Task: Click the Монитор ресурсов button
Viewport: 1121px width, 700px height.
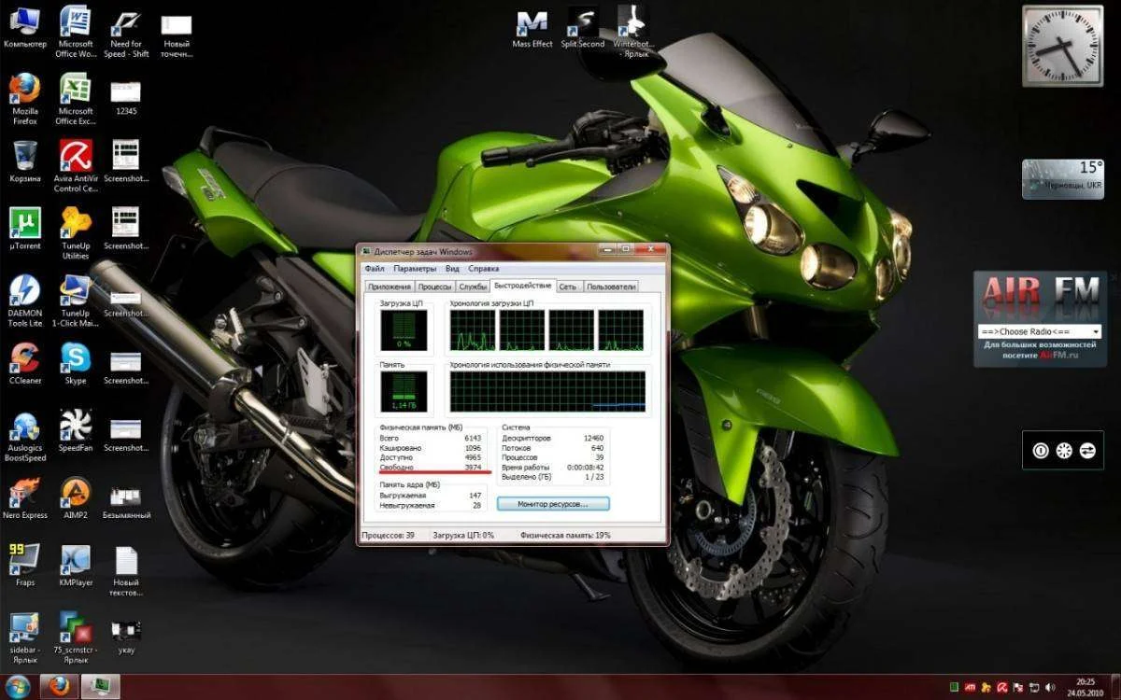Action: (x=552, y=504)
